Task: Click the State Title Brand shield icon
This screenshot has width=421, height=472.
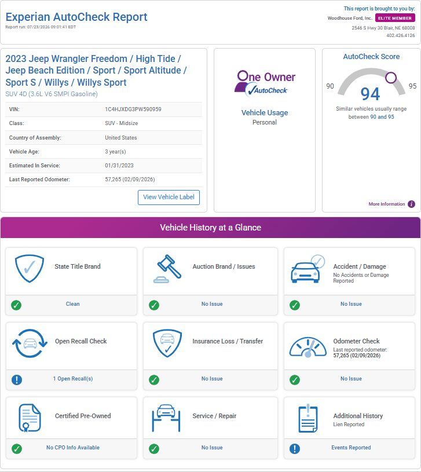Action: coord(30,269)
